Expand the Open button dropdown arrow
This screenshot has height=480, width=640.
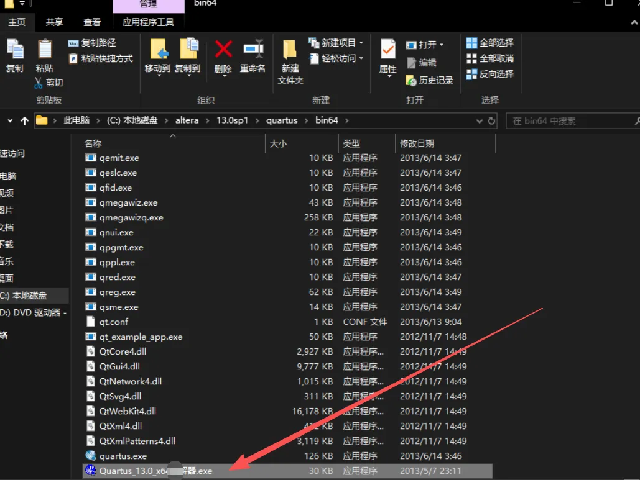click(441, 45)
